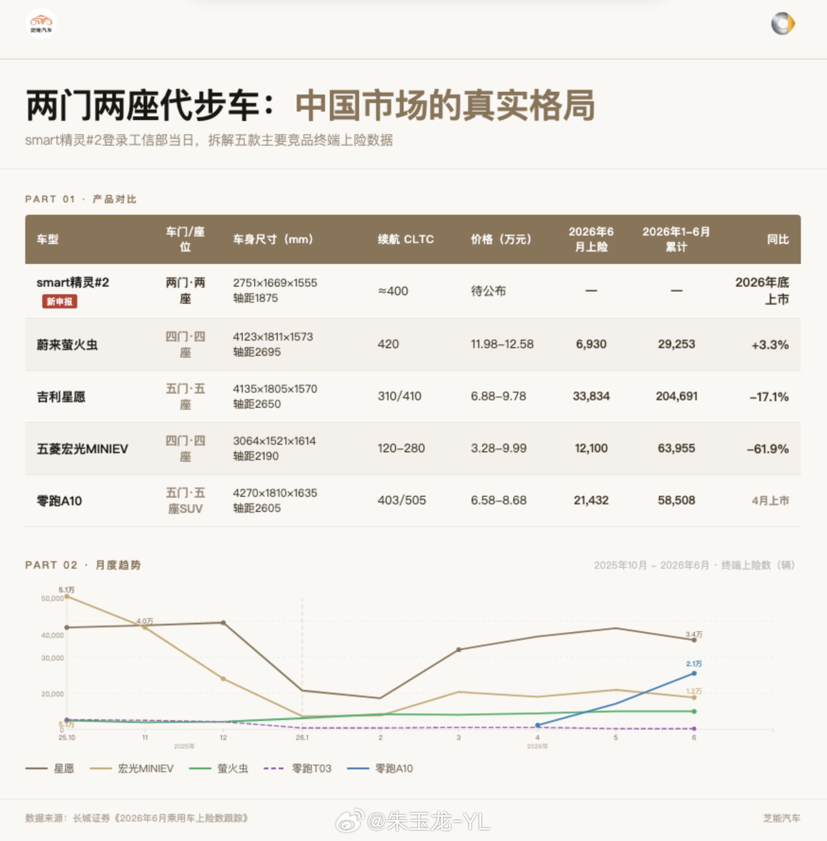
Task: Select the 零跑A10 blue legend swatch
Action: (358, 768)
